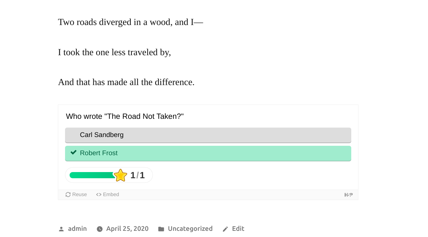Click the April 25, 2020 date link
The height and width of the screenshot is (237, 428).
click(x=127, y=229)
